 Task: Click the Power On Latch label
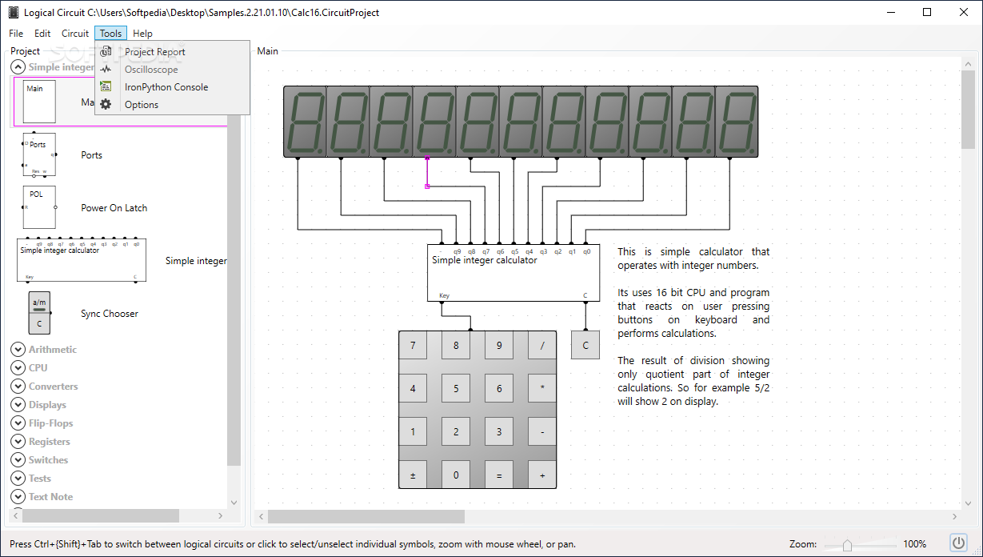pyautogui.click(x=114, y=208)
